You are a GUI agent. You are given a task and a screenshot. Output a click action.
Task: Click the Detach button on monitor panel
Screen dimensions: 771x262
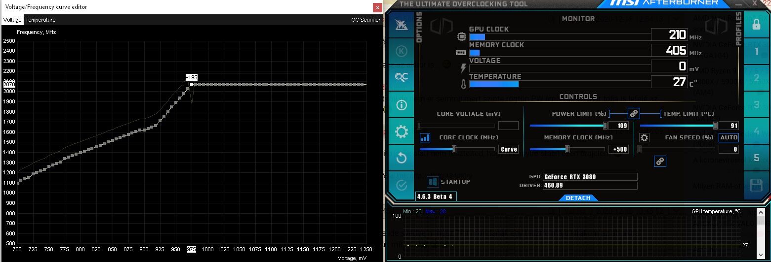[x=578, y=198]
